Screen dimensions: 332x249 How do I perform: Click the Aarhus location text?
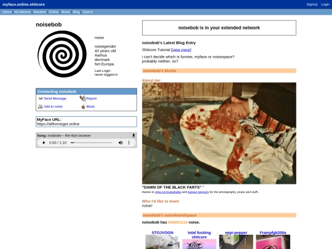pos(101,55)
